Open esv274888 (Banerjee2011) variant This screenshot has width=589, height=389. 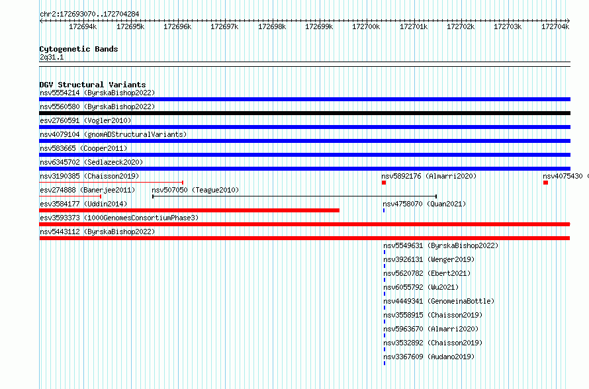tap(87, 190)
